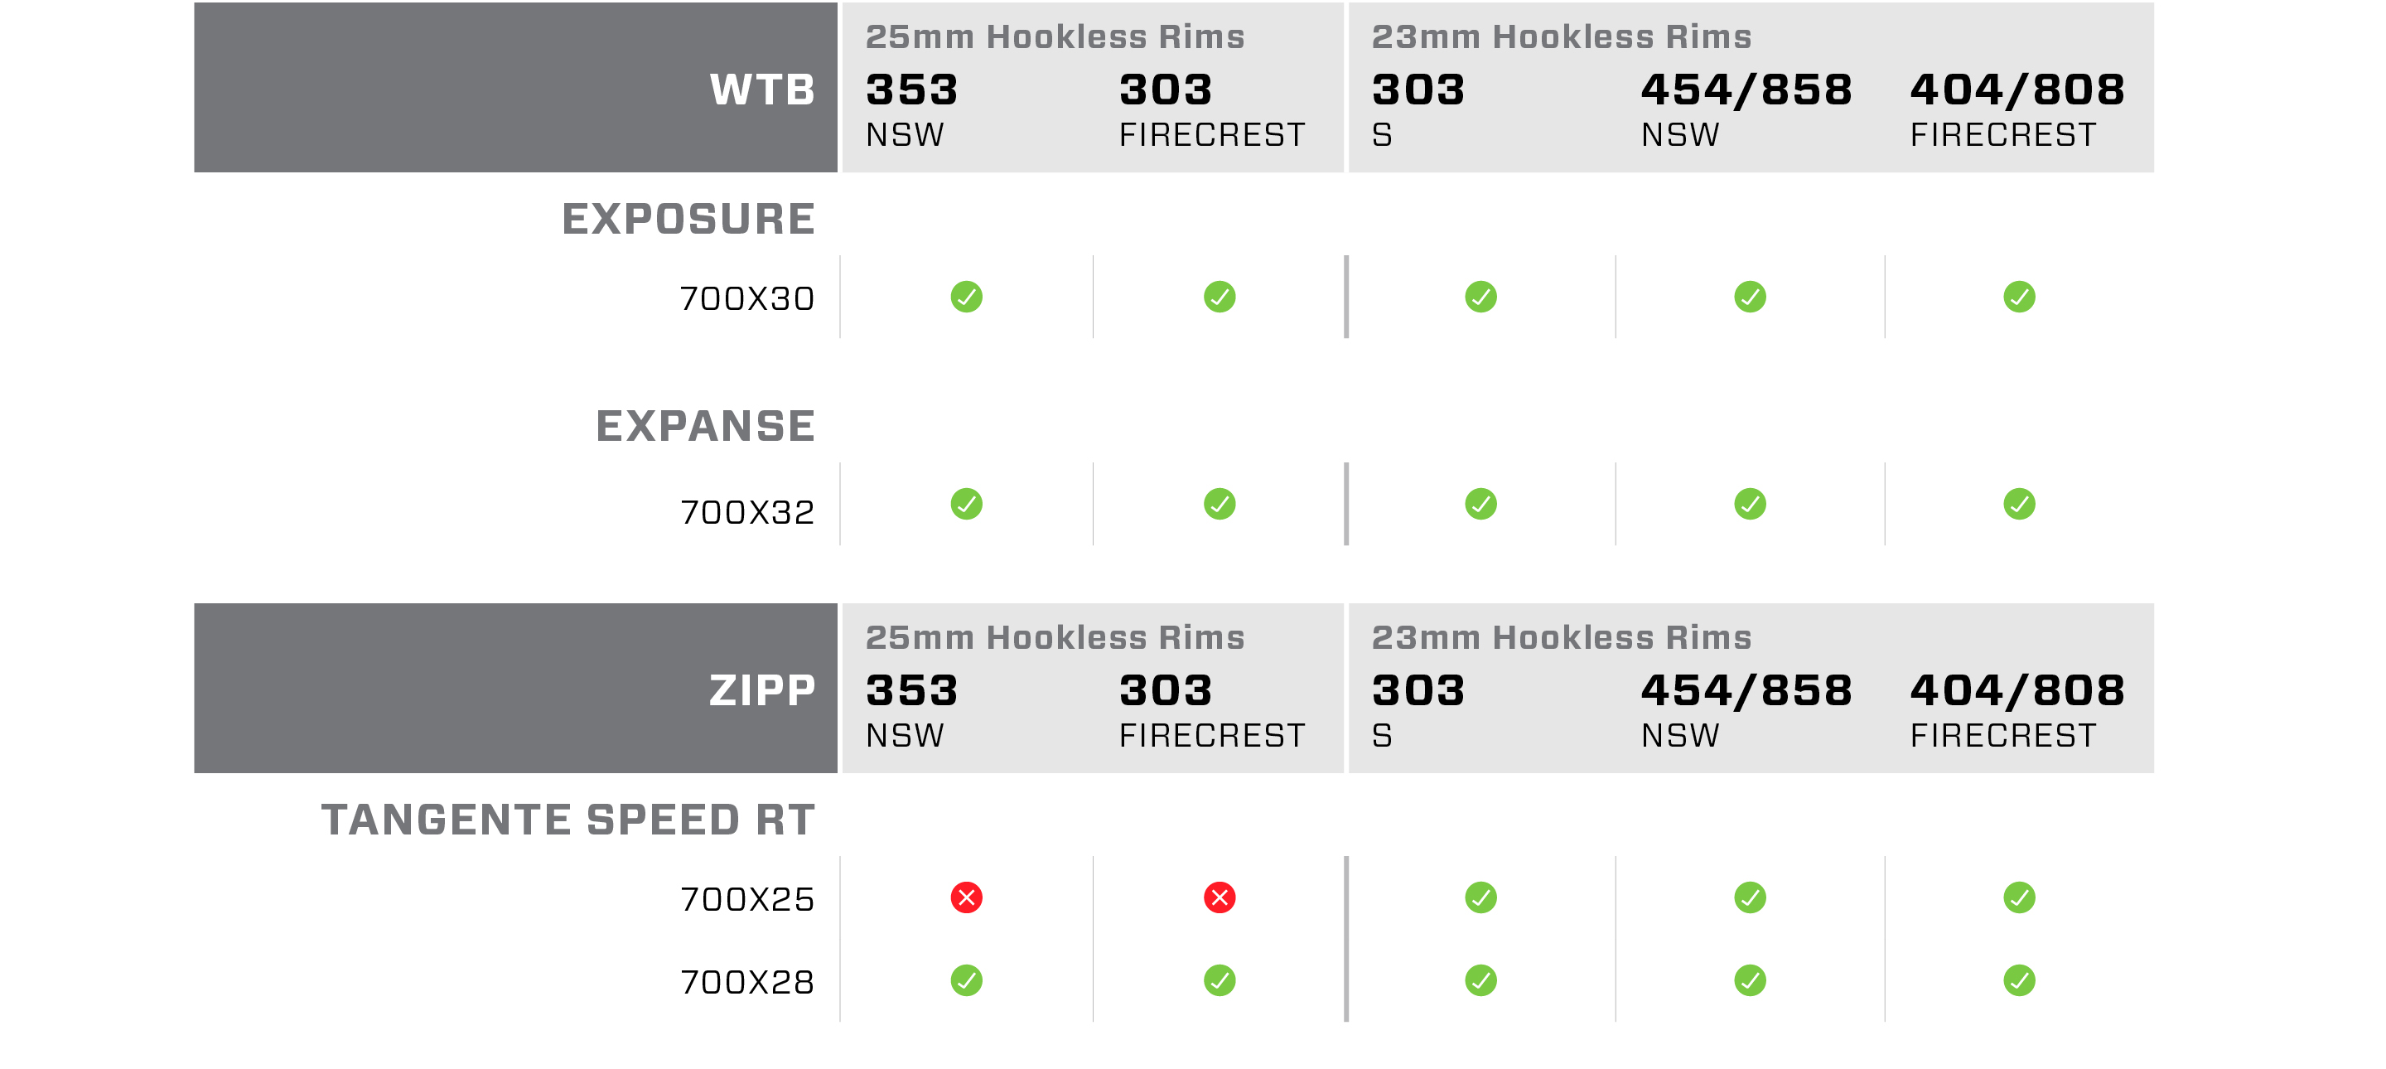The height and width of the screenshot is (1069, 2386).
Task: Click the EXPANSE tire heading
Action: coord(705,426)
